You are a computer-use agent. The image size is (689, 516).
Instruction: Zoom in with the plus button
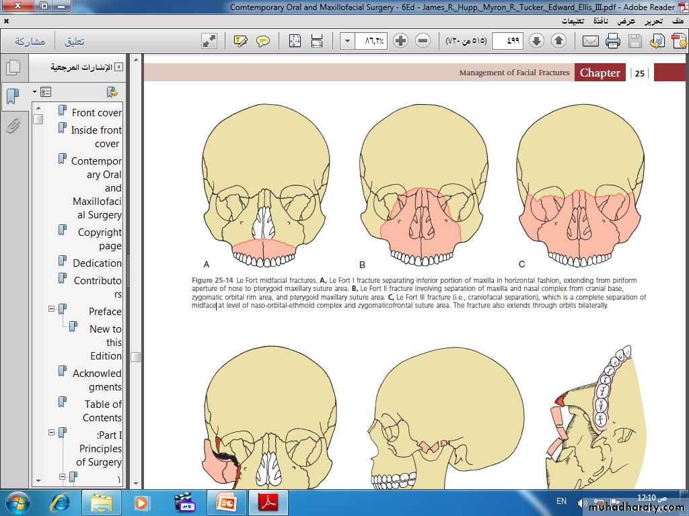(x=400, y=41)
